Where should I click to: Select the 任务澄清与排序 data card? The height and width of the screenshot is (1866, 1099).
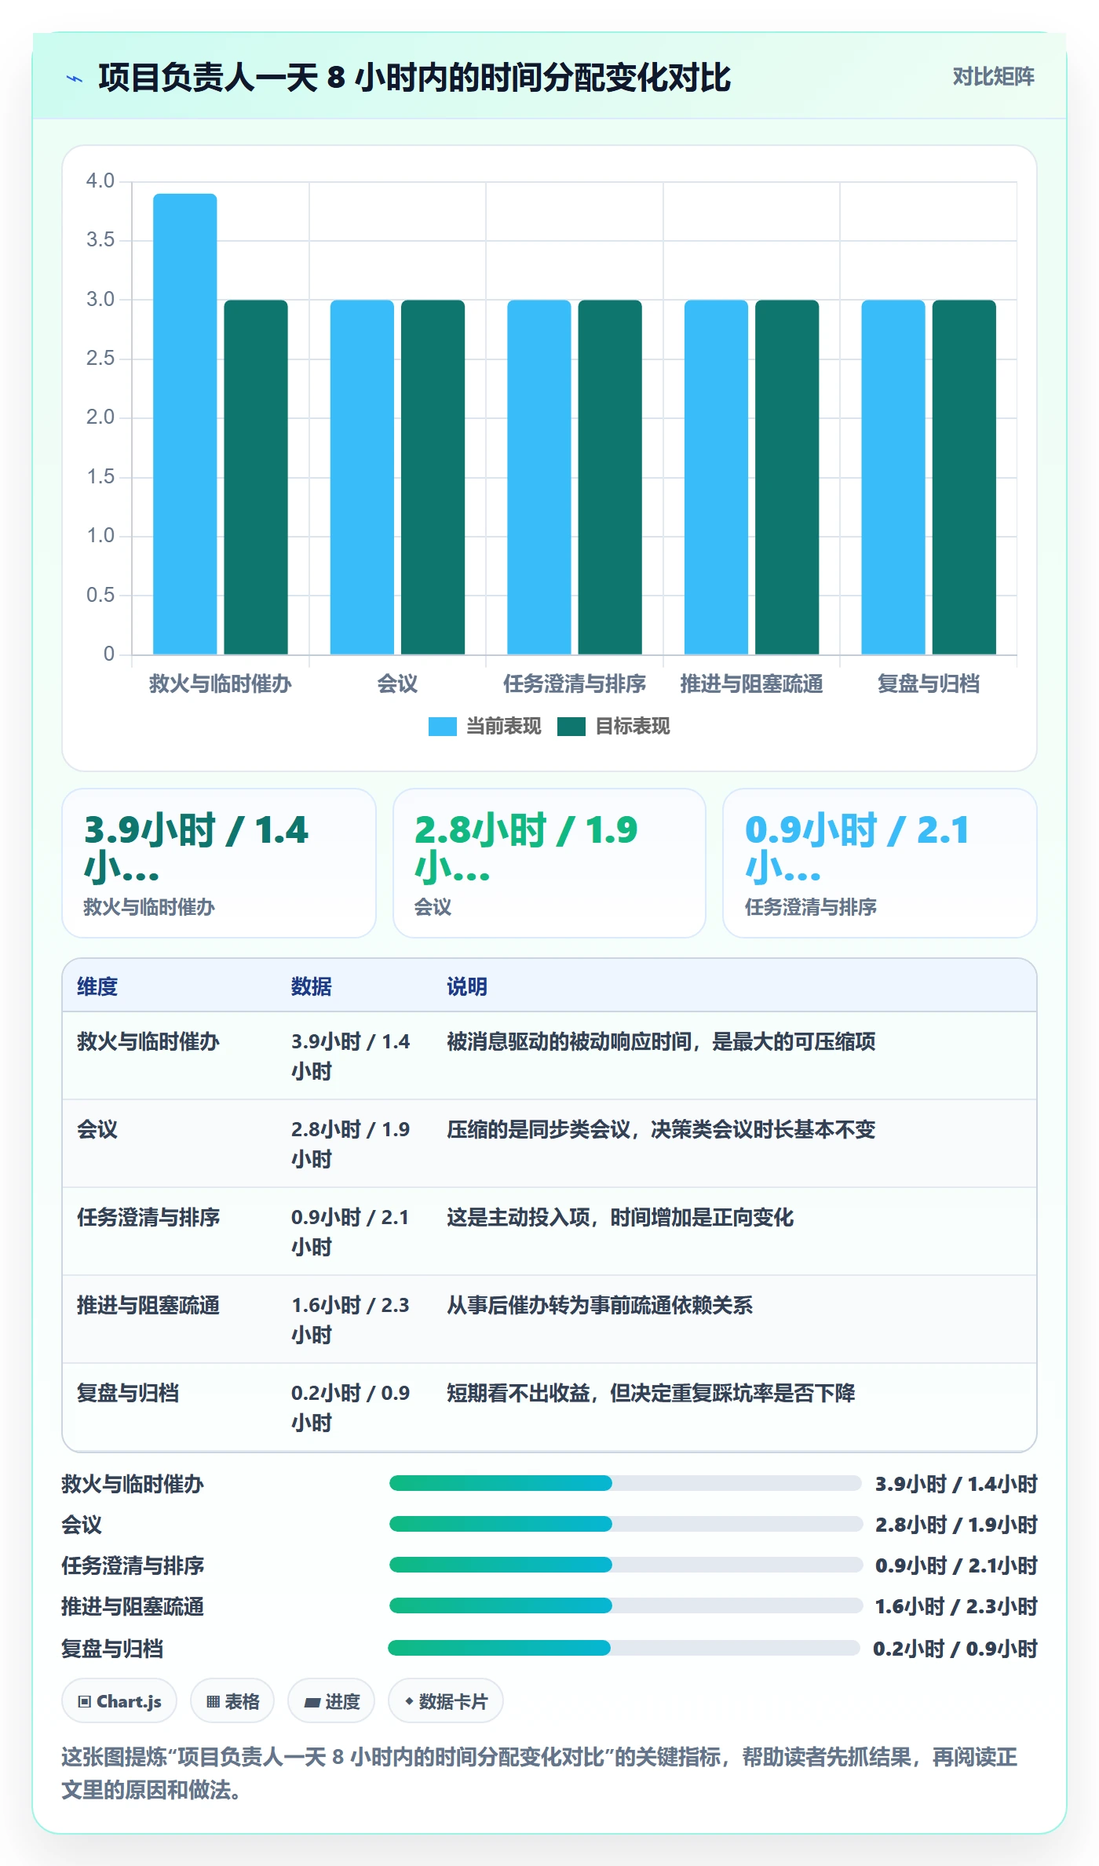pos(880,863)
